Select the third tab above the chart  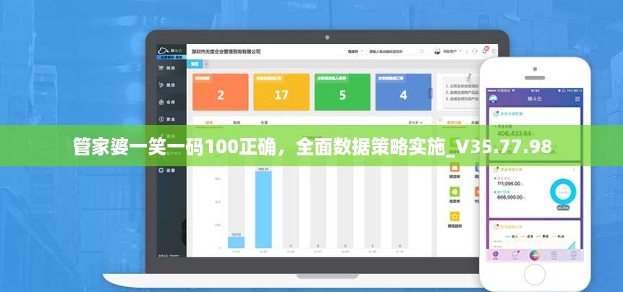pos(264,123)
